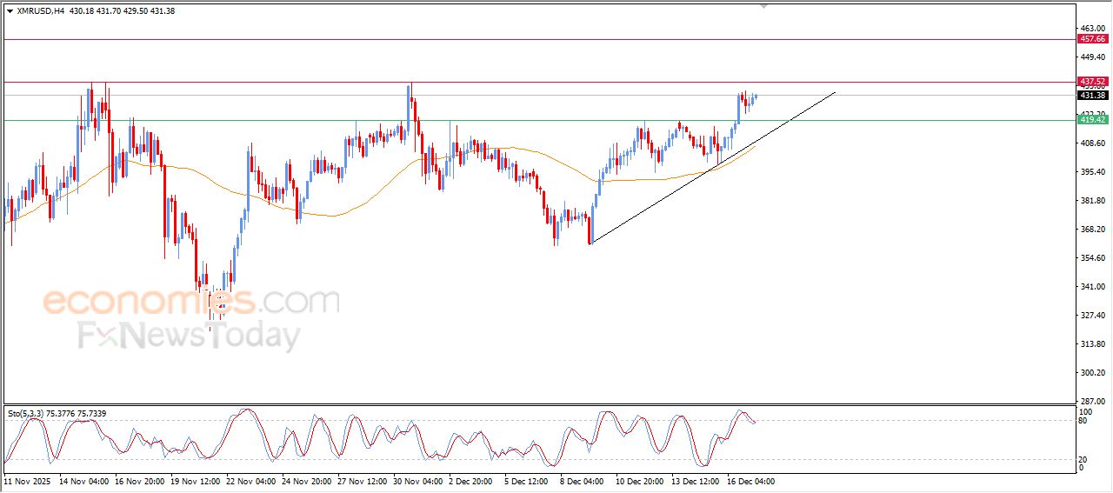Click the FxNewsToday watermark text

pyautogui.click(x=190, y=336)
